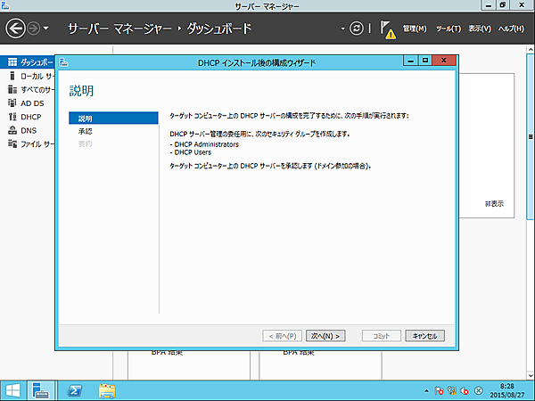Click the refresh icon in Server Manager header
535x401 pixels.
click(357, 29)
